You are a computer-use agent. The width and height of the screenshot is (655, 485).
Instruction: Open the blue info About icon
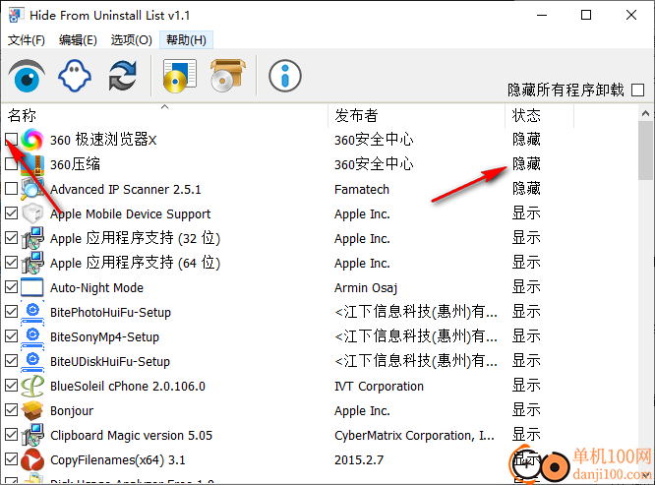(285, 76)
